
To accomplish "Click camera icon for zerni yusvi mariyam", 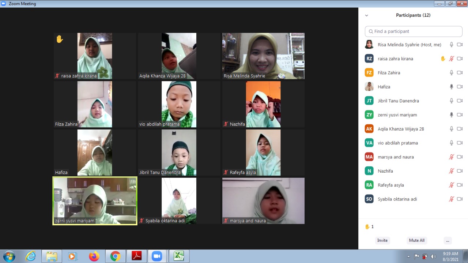I will point(460,115).
